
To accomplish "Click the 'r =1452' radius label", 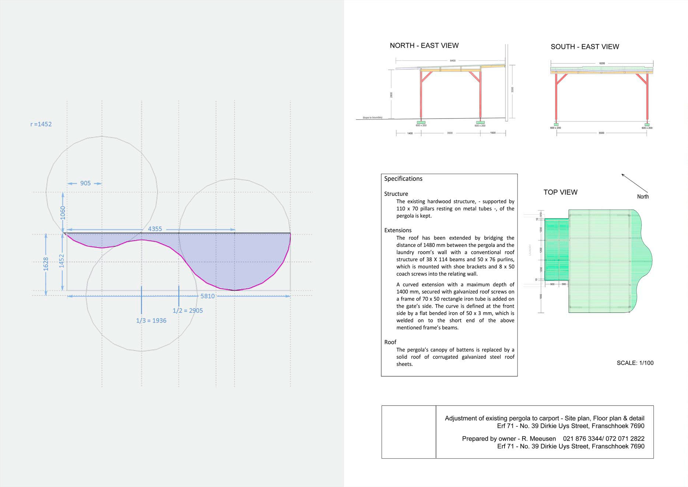I will [x=41, y=124].
